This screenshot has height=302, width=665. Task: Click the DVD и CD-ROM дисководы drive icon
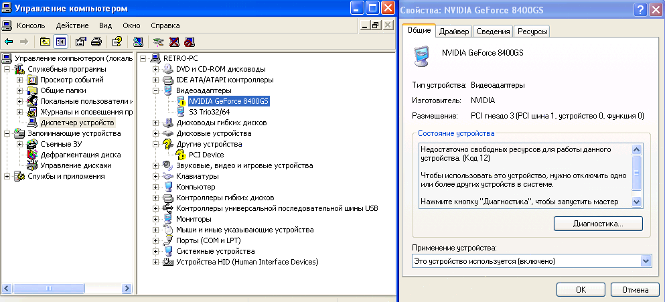[x=168, y=69]
